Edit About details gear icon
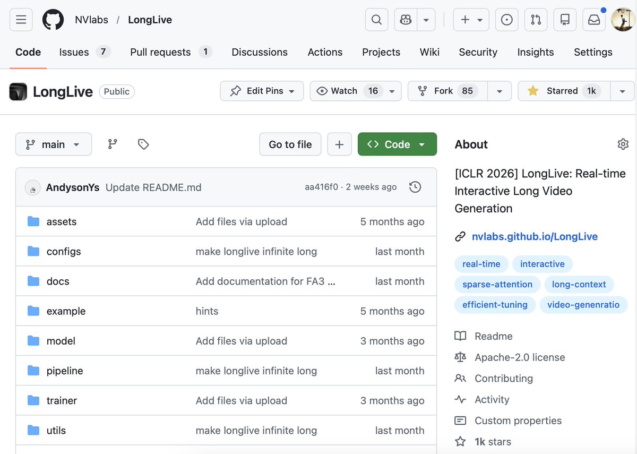The image size is (637, 454). tap(623, 144)
